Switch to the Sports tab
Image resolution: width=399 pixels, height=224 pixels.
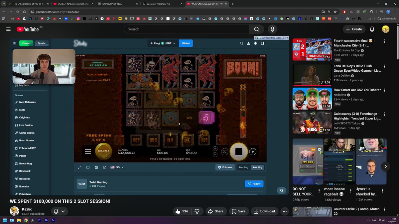42,43
